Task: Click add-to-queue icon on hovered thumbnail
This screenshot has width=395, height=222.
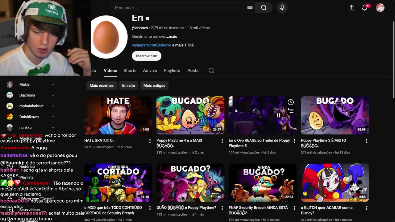Action: (291, 110)
